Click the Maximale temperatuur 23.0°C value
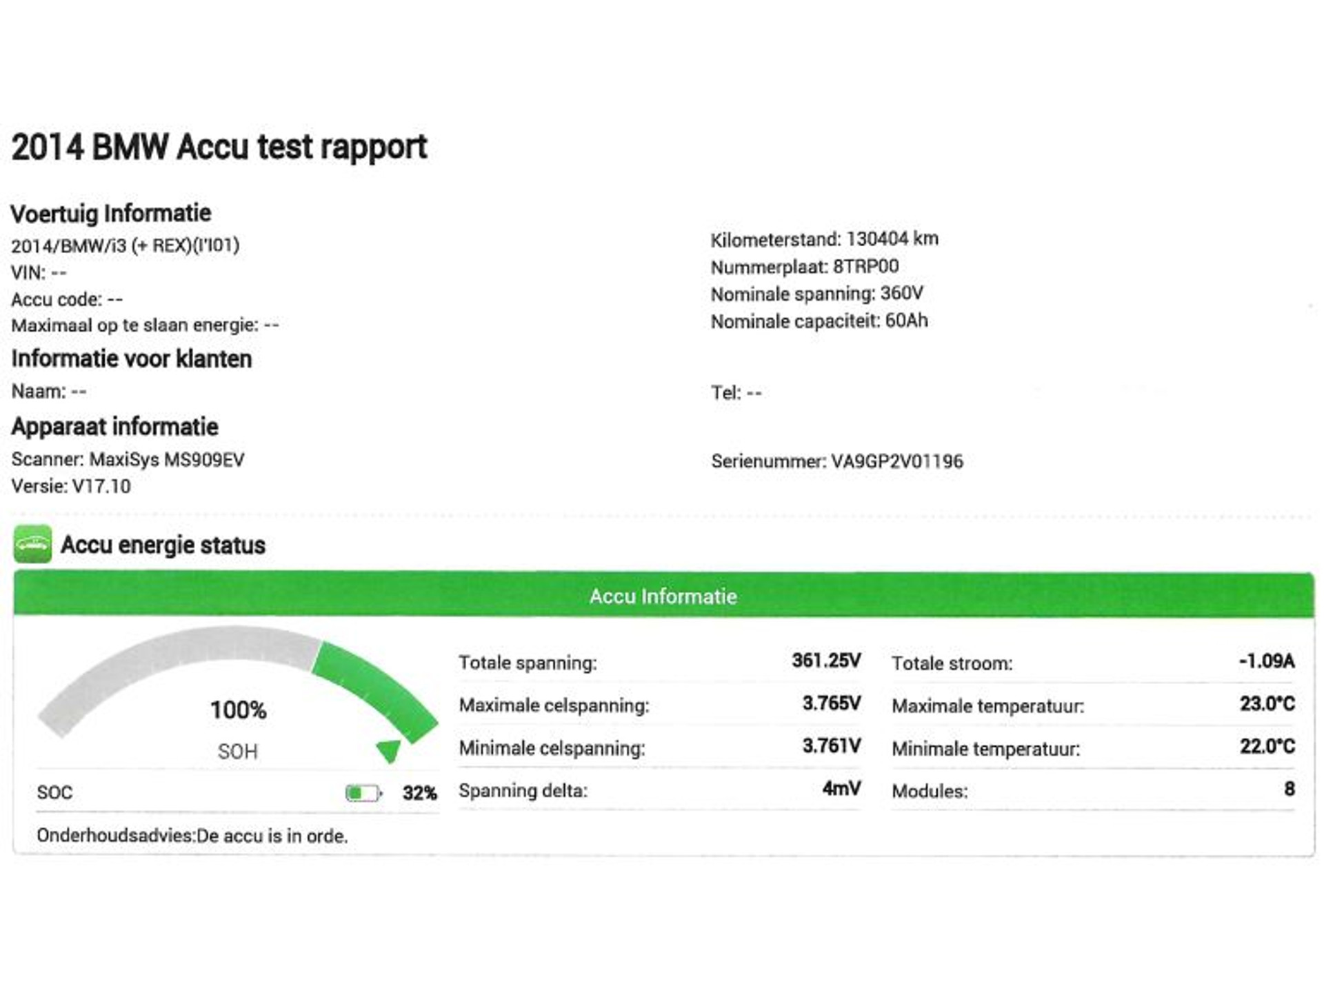Image resolution: width=1324 pixels, height=993 pixels. [x=1267, y=703]
